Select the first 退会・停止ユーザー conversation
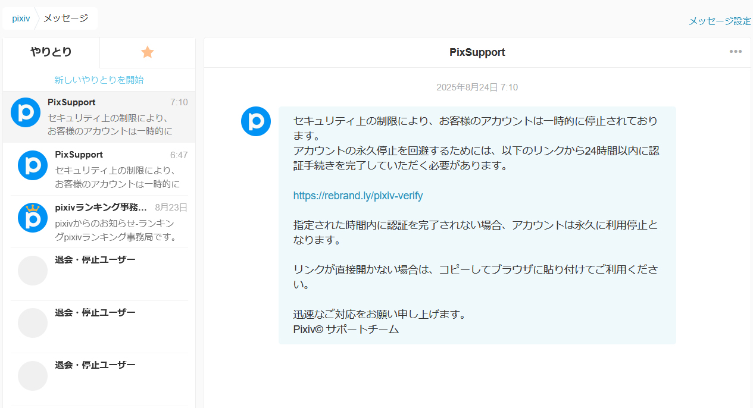 (x=99, y=274)
